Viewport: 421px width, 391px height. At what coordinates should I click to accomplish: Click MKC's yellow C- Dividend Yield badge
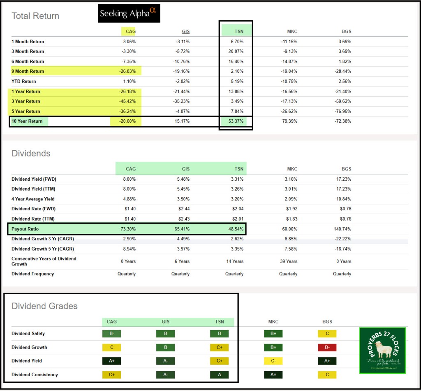pyautogui.click(x=273, y=361)
